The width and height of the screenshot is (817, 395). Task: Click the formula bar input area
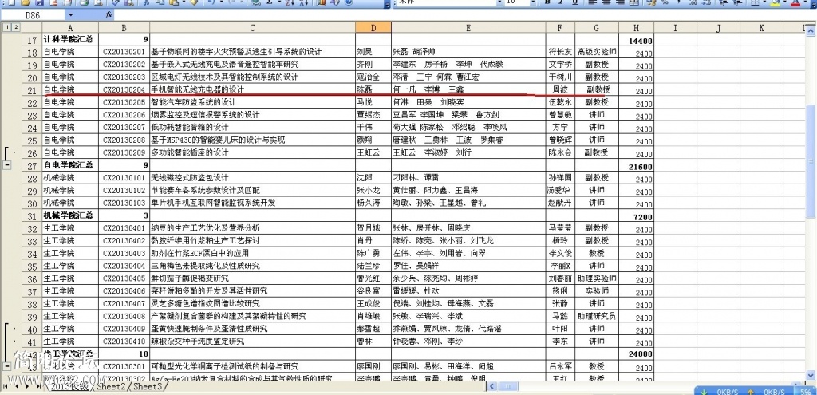pos(464,15)
